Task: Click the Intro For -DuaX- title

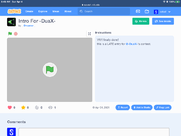Action: (x=37, y=21)
